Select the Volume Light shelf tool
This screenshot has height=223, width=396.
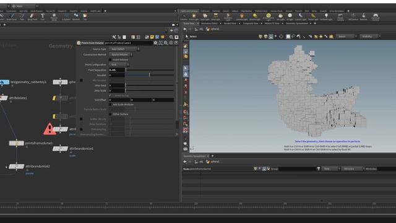(x=242, y=17)
